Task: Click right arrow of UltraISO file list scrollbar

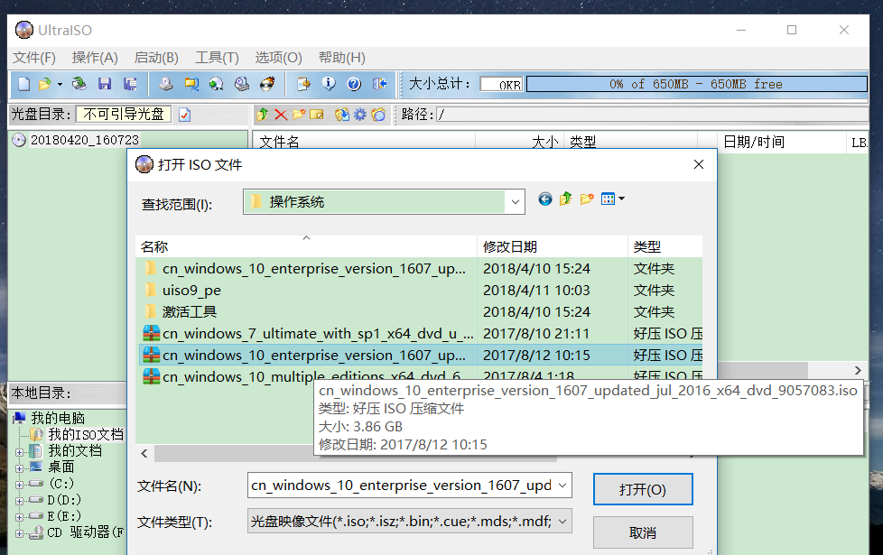Action: point(858,370)
